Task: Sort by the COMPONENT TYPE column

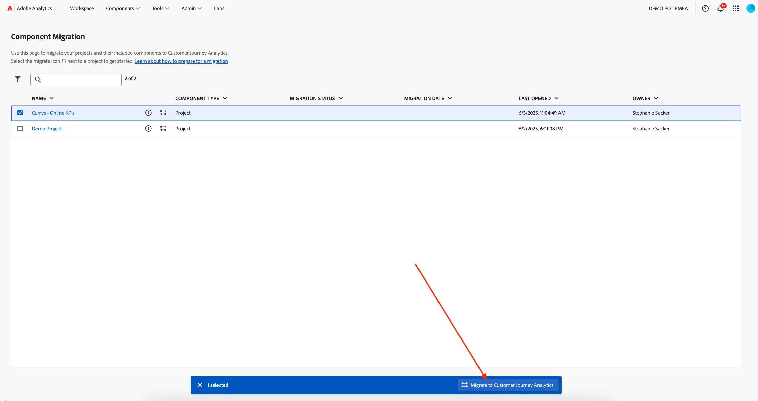Action: pos(201,98)
